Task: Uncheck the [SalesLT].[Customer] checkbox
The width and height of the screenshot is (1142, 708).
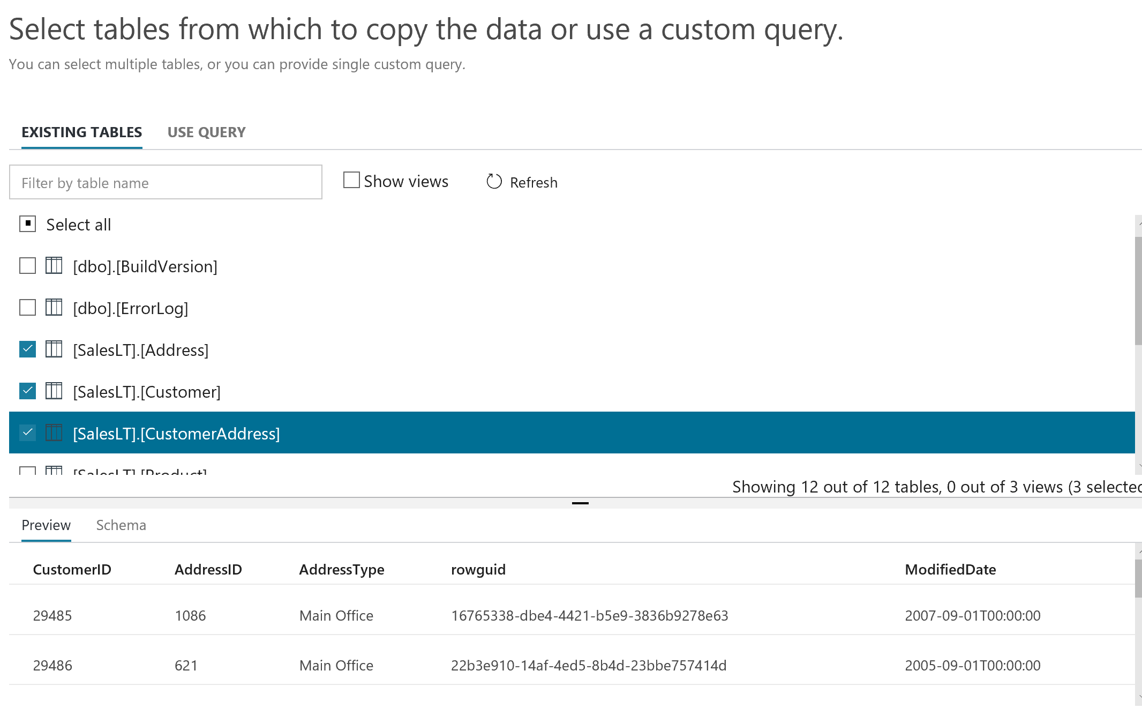Action: point(27,391)
